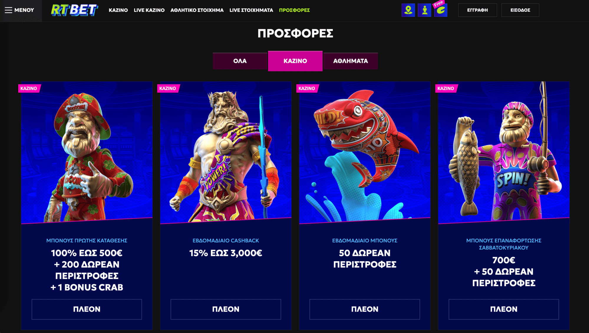This screenshot has width=589, height=333.
Task: Click the RTBET logo
Action: (74, 10)
